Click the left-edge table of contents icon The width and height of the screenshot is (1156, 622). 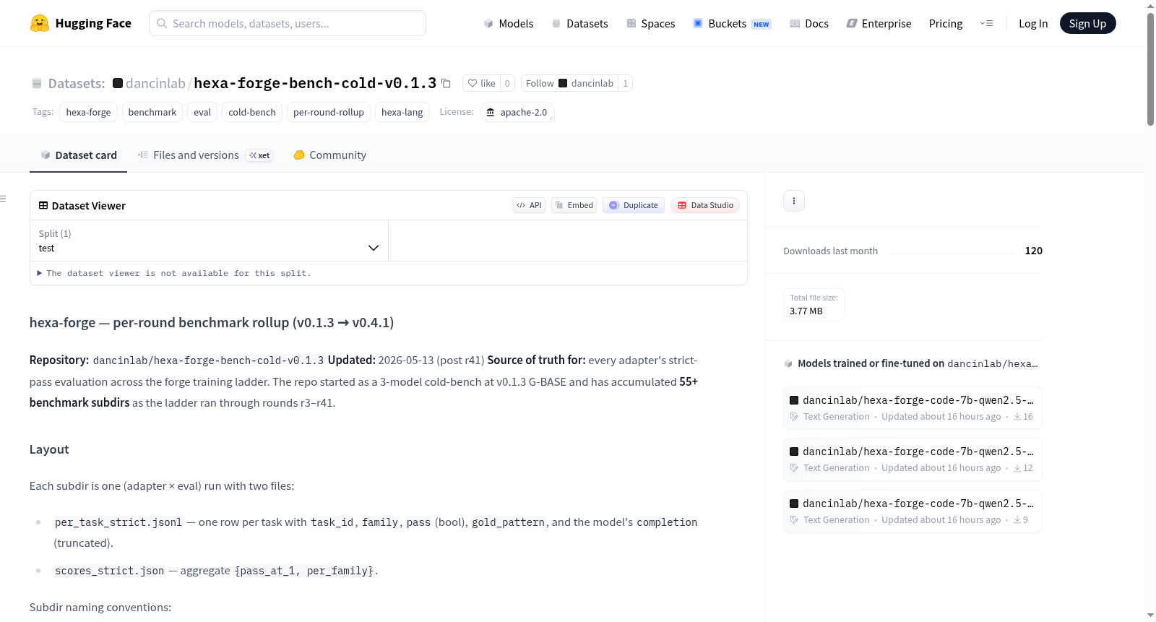click(3, 199)
